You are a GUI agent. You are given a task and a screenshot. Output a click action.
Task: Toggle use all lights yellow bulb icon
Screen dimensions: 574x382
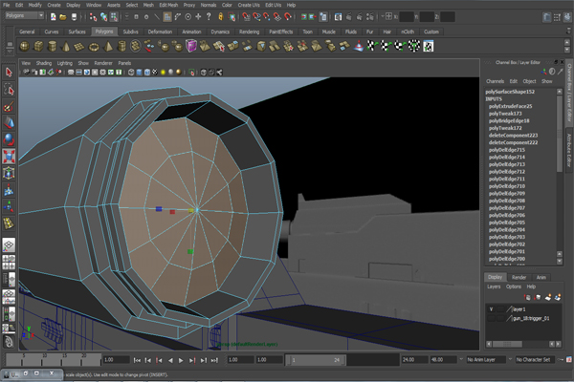(x=163, y=73)
